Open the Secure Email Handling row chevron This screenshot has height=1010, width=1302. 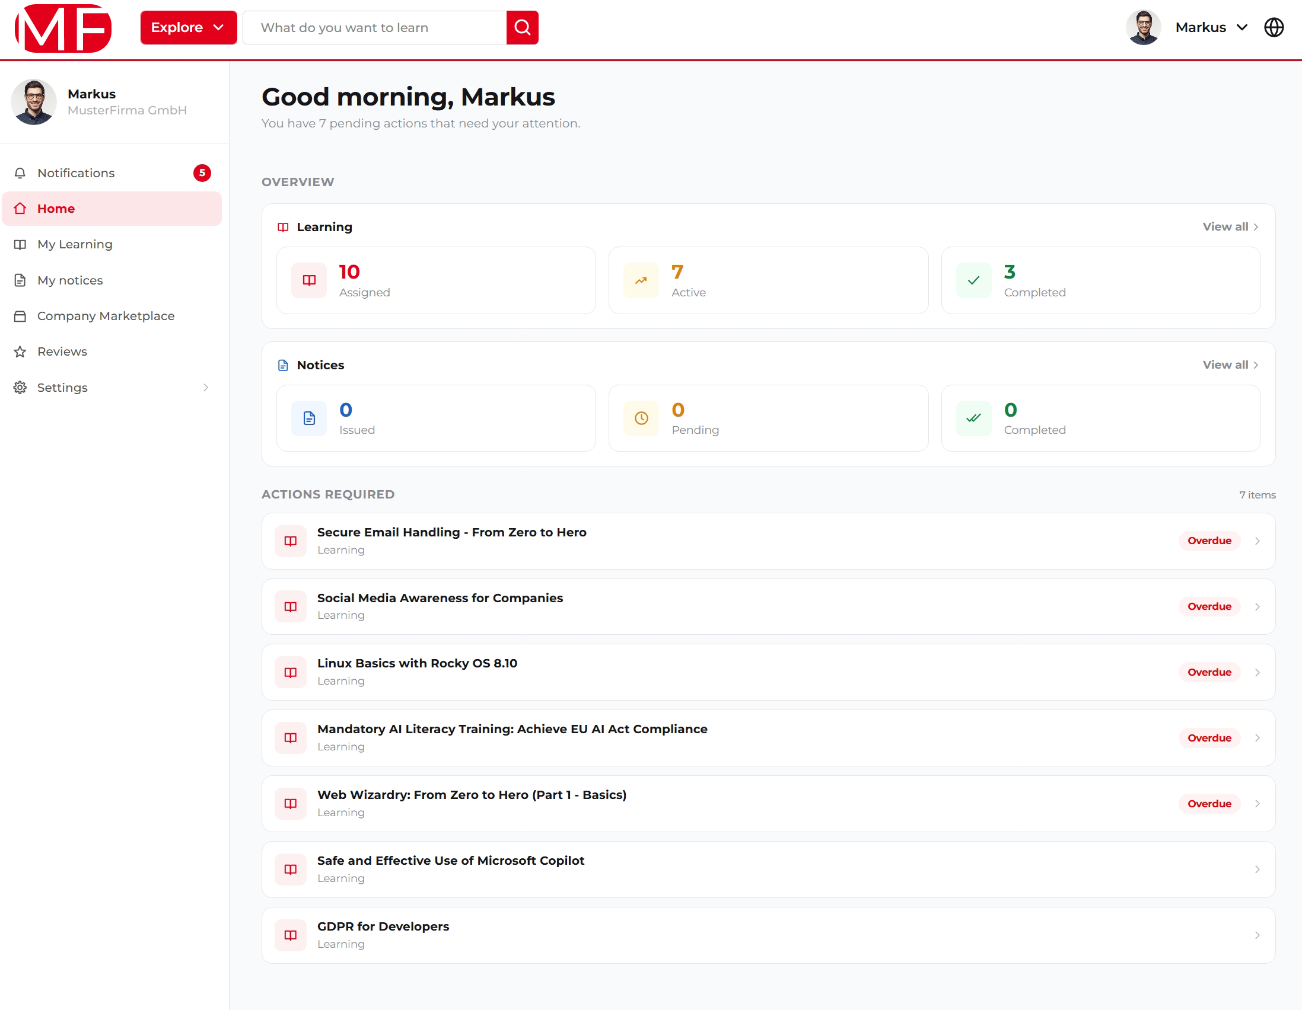point(1257,541)
